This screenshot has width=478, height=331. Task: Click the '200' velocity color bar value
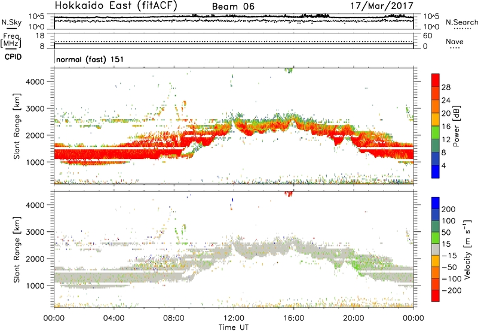pos(449,209)
